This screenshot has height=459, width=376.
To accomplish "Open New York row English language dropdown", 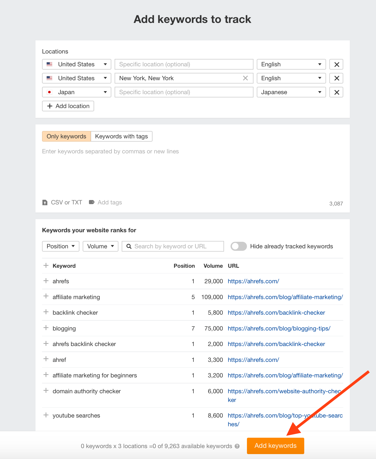I will [x=291, y=78].
